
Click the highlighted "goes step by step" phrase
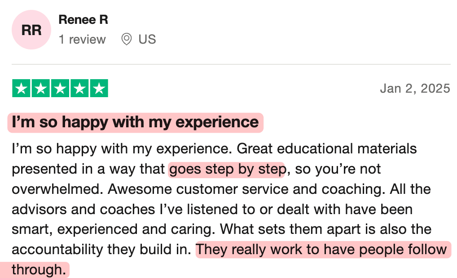point(227,170)
